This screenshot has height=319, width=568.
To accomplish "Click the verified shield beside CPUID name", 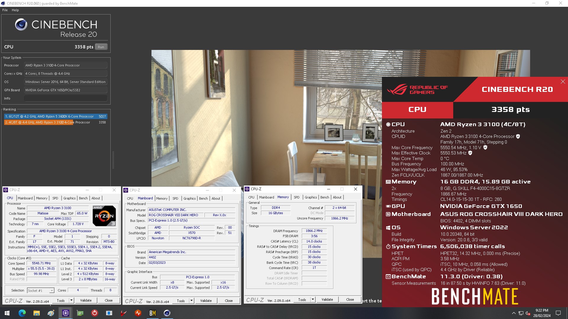I will point(518,136).
